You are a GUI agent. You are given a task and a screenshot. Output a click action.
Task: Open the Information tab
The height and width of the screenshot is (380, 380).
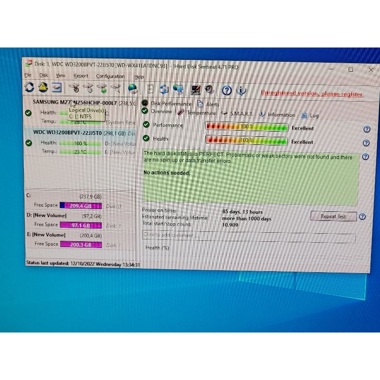(277, 114)
